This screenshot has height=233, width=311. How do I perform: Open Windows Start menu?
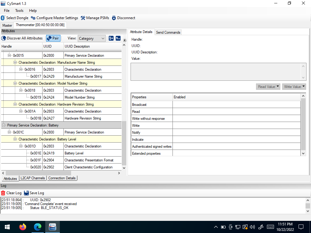(x=7, y=227)
